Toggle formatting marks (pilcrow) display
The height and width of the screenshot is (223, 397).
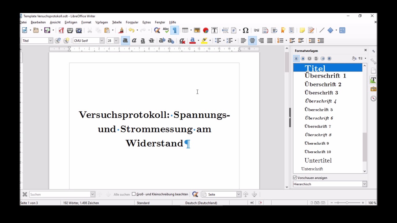coord(175,30)
